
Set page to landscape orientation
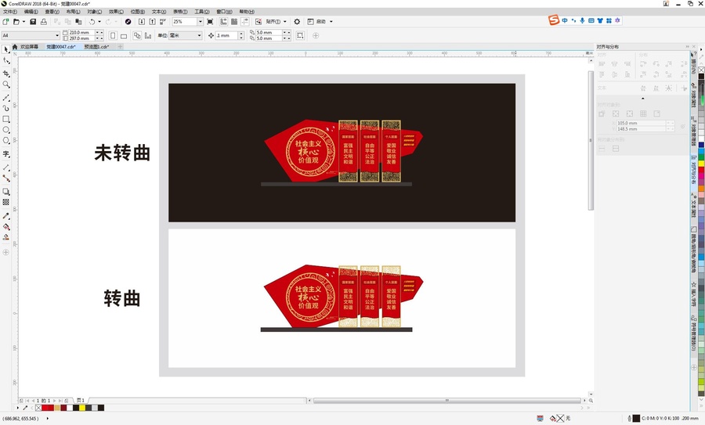tap(124, 35)
